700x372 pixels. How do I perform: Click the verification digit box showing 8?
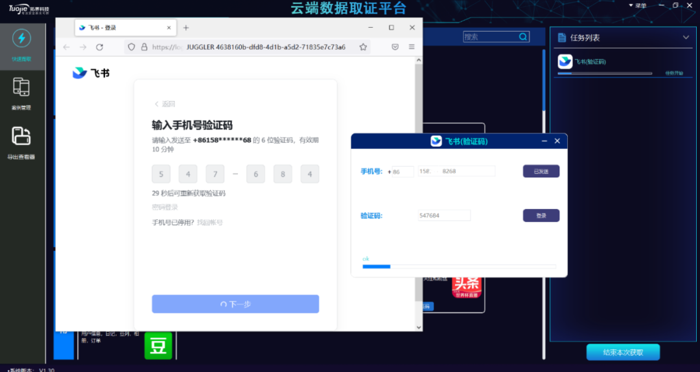pyautogui.click(x=283, y=174)
